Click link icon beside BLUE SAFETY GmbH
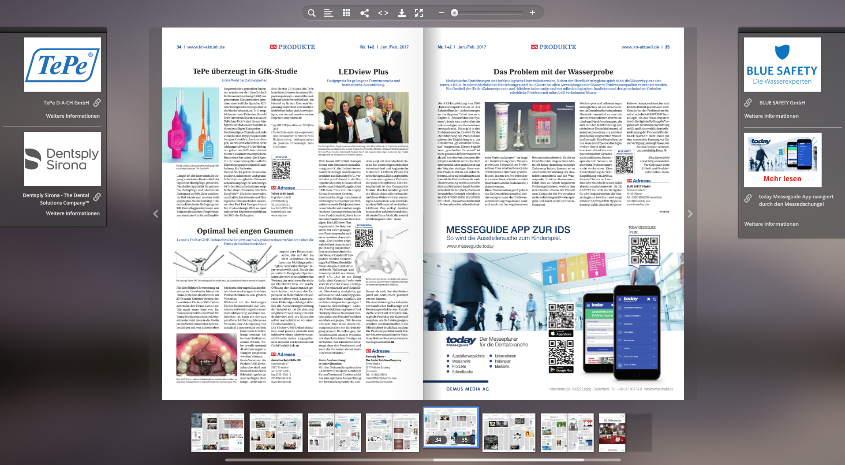This screenshot has height=465, width=845. [x=748, y=103]
